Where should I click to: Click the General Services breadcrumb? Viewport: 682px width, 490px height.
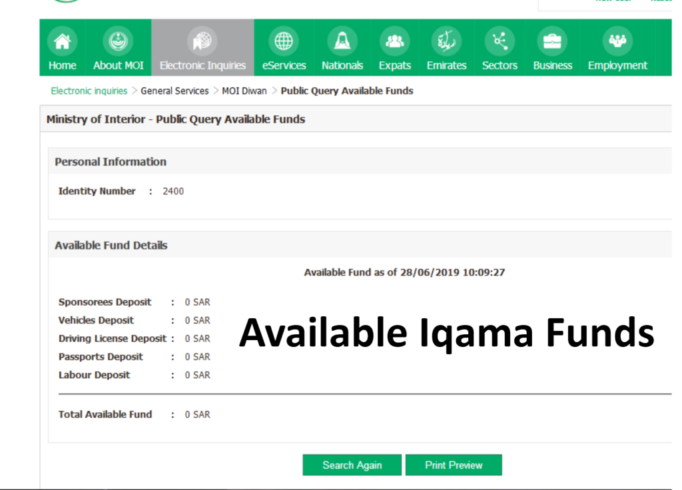click(174, 91)
